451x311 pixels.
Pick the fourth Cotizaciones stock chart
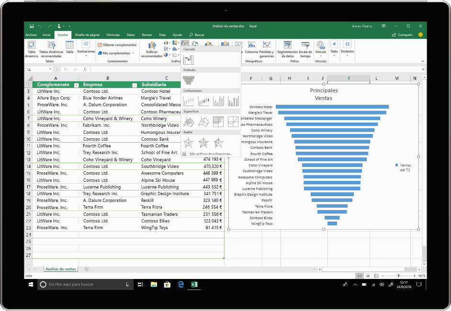click(233, 101)
